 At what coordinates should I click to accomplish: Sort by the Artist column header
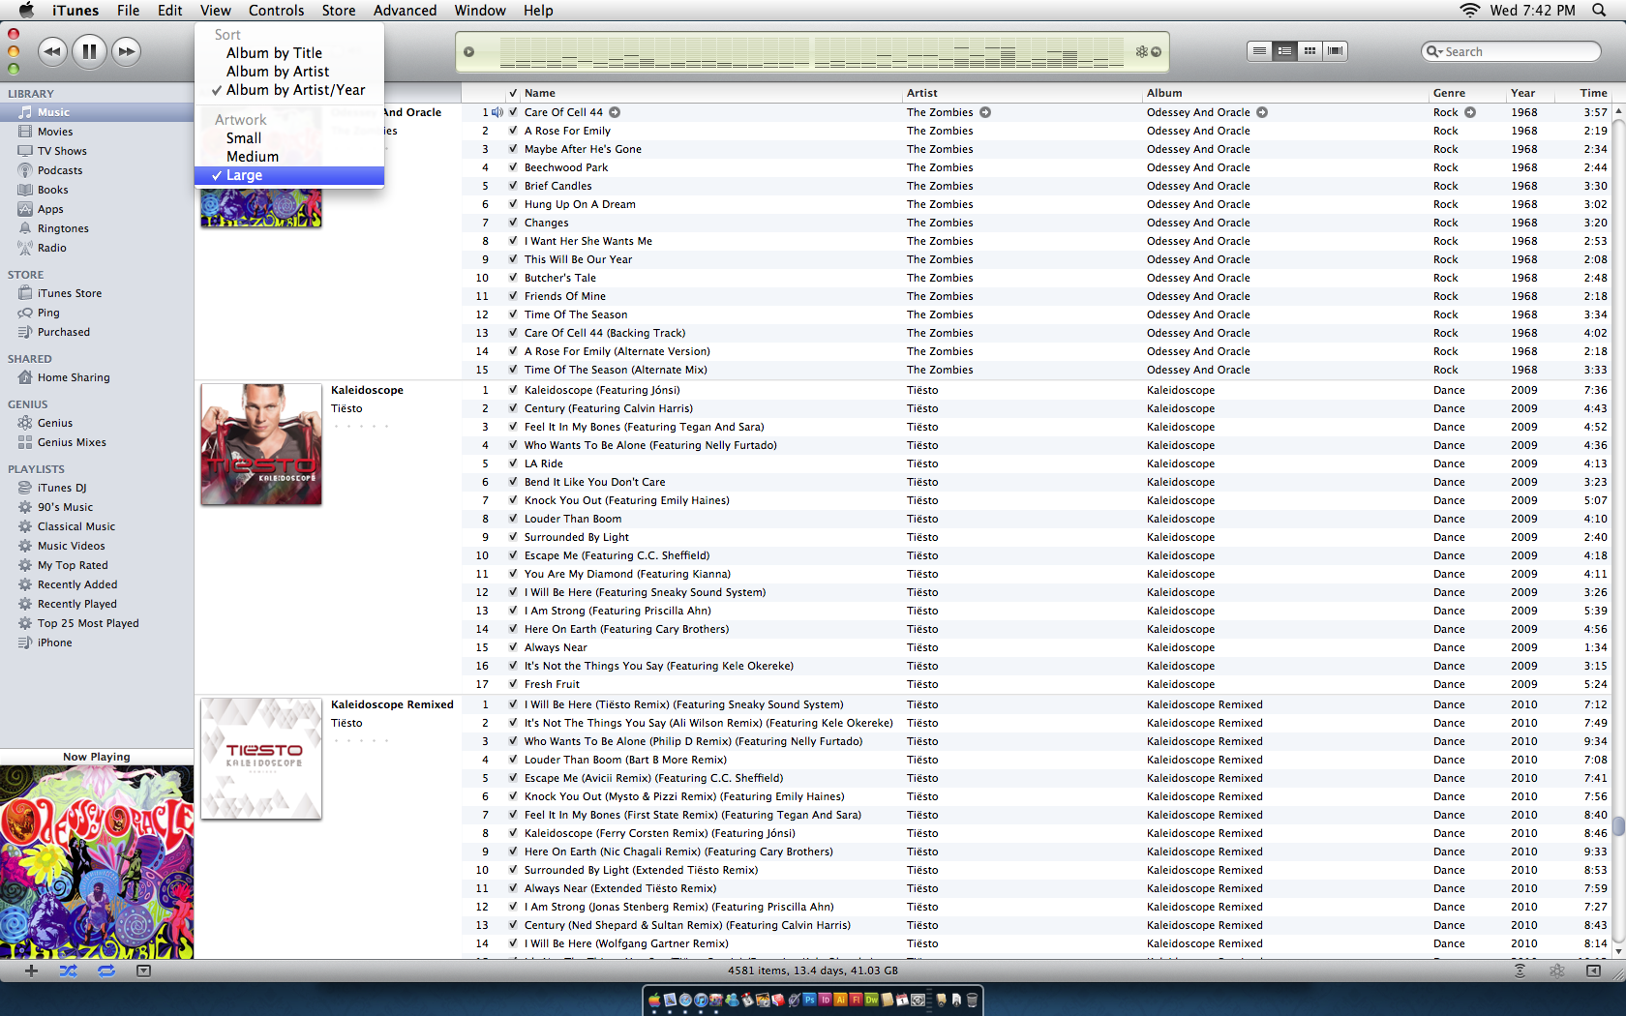pos(1022,93)
